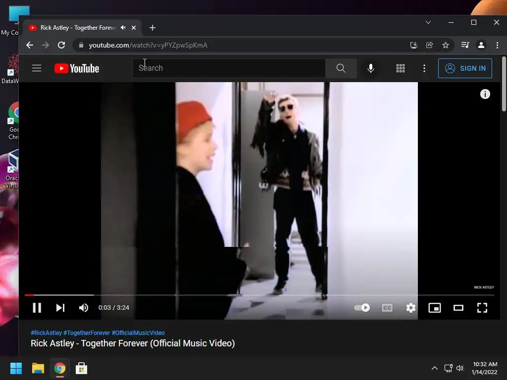This screenshot has height=380, width=507.
Task: Open taskbar clock and date
Action: [x=484, y=368]
